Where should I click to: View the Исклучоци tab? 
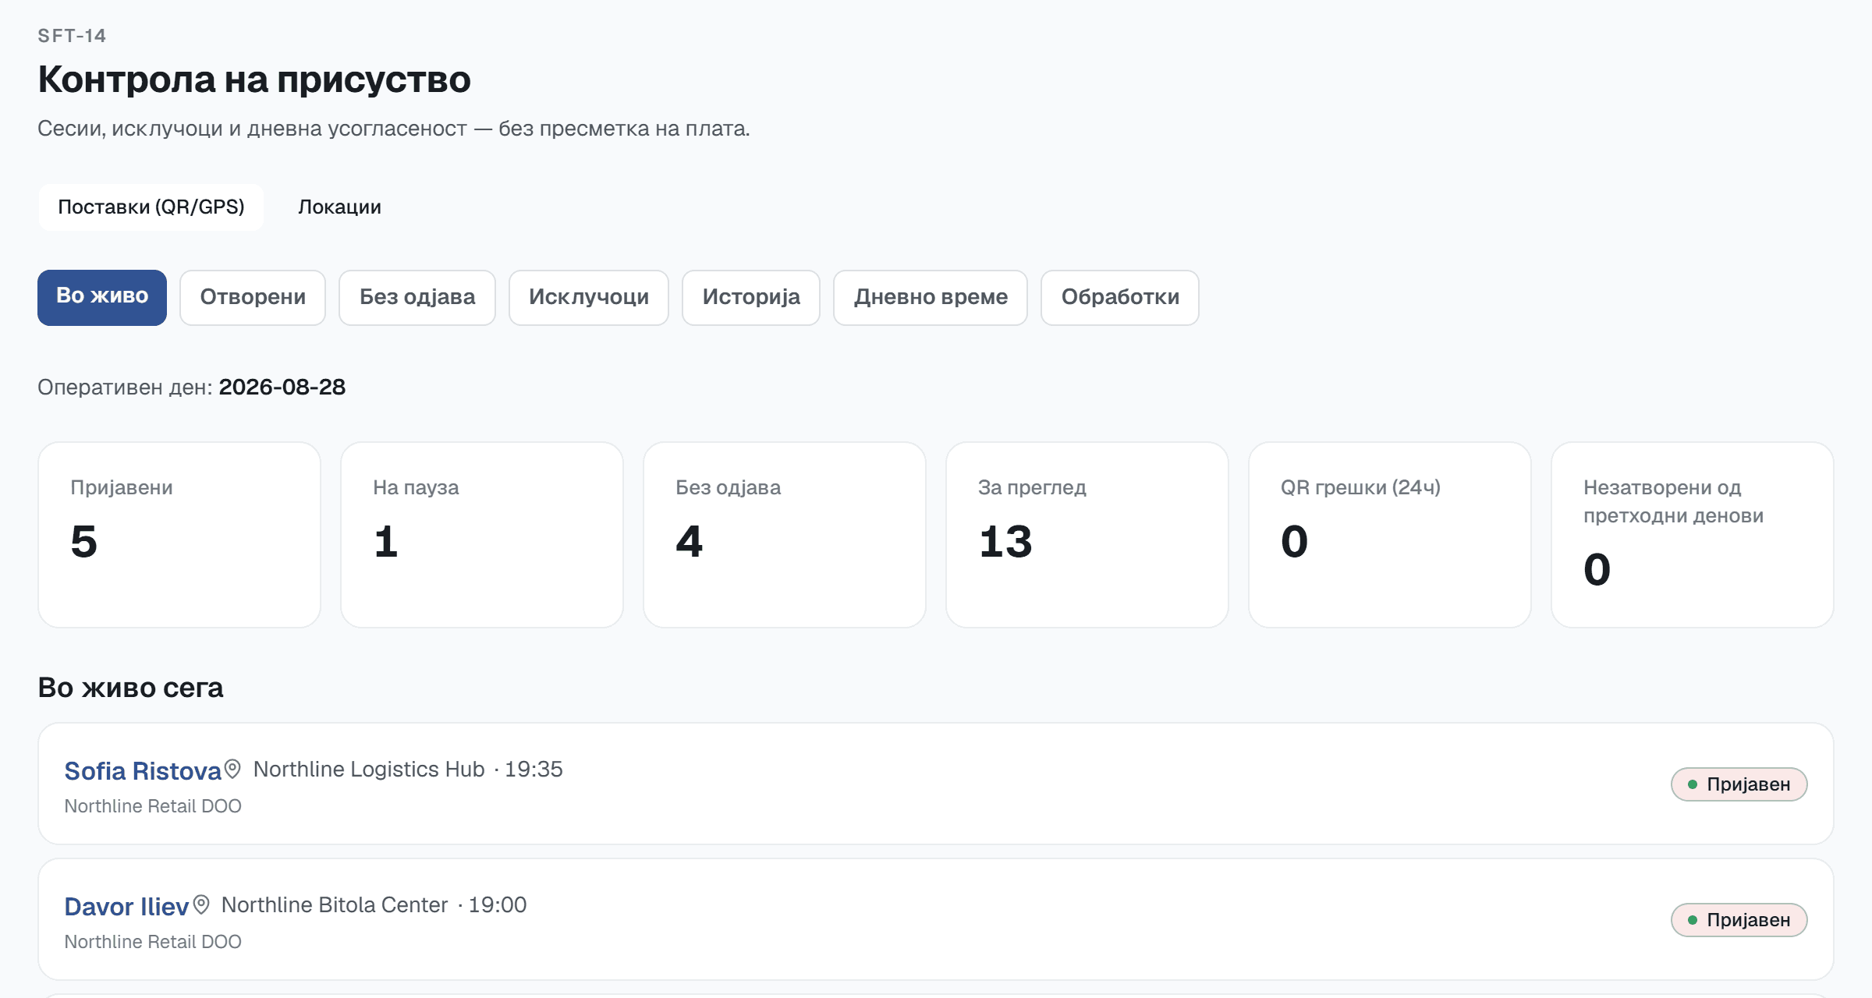pyautogui.click(x=589, y=297)
